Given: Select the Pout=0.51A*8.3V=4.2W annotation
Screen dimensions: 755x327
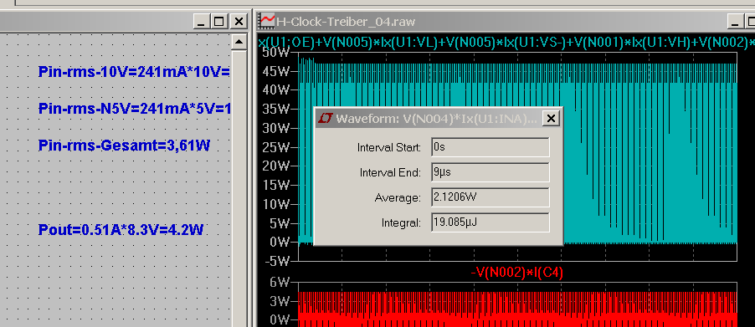Looking at the screenshot, I should click(x=121, y=230).
